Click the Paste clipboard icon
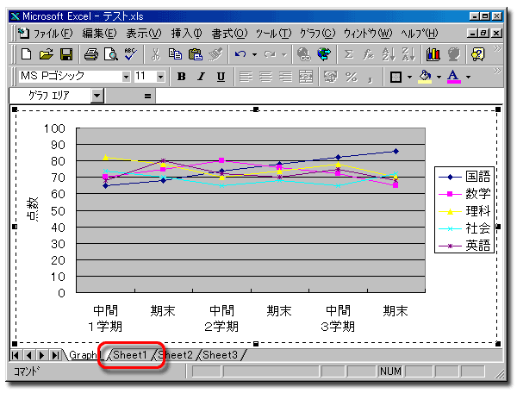The image size is (517, 393). pyautogui.click(x=196, y=54)
